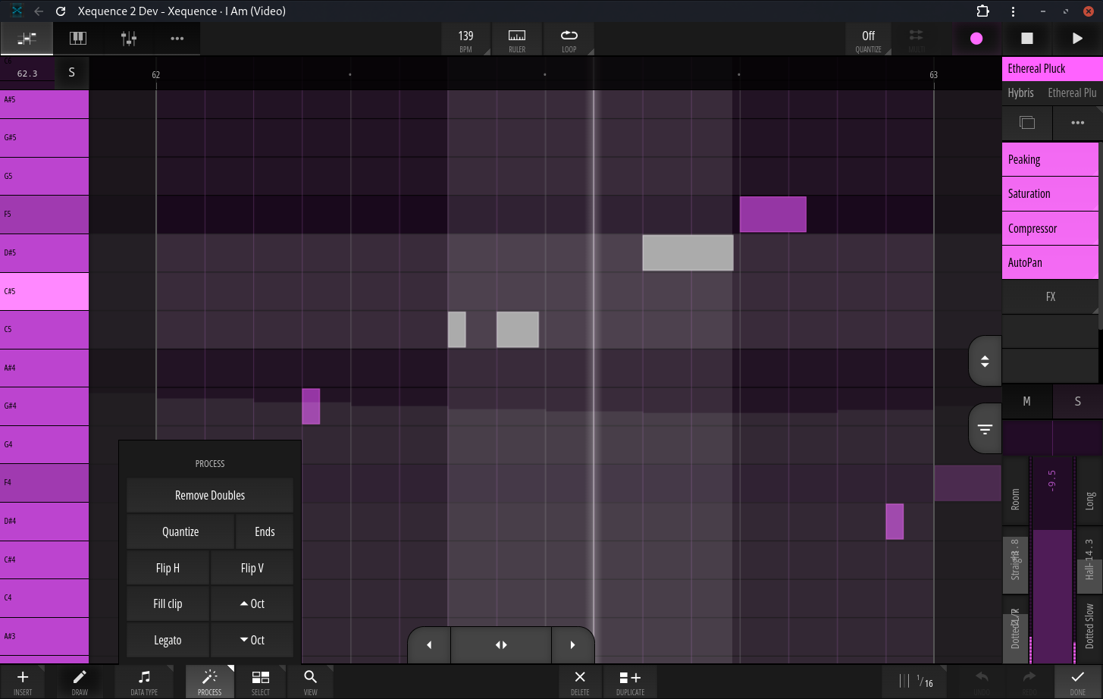
Task: Open the instrument window icon
Action: click(1027, 123)
